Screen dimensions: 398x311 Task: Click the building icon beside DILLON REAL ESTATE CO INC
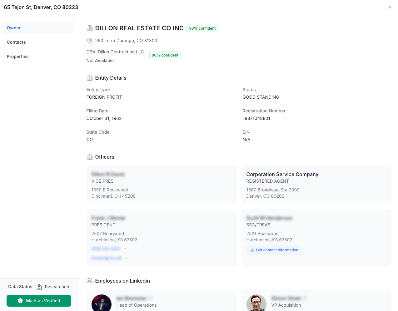pyautogui.click(x=90, y=28)
